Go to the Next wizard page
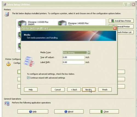The image size is (137, 117). click(x=89, y=90)
